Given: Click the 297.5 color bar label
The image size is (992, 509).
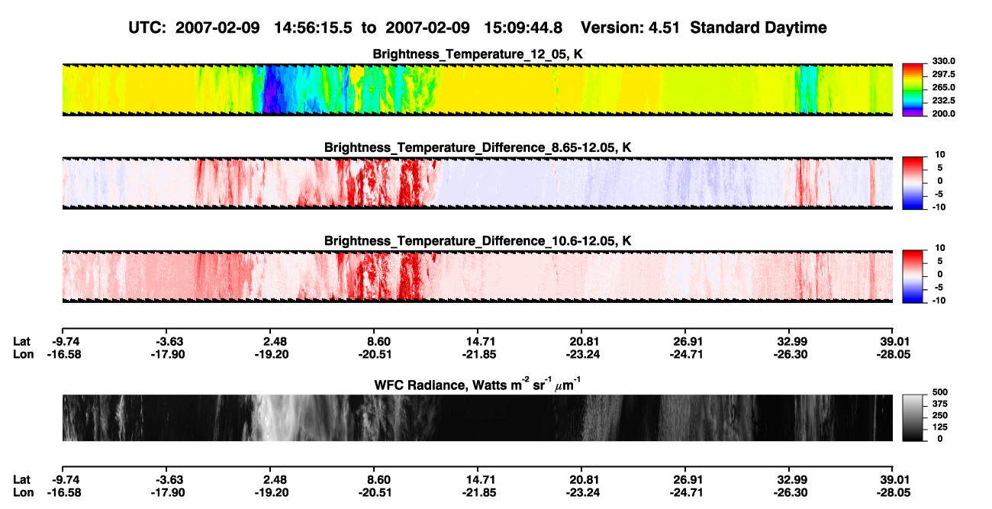Looking at the screenshot, I should point(944,74).
